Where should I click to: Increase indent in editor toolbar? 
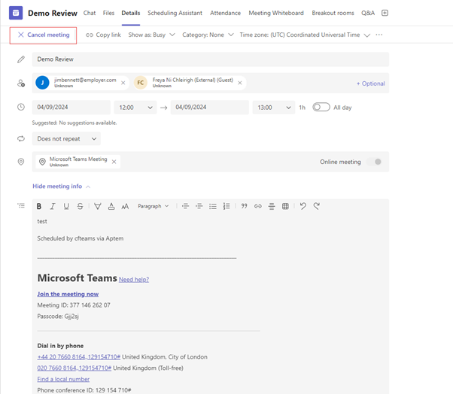(x=199, y=206)
